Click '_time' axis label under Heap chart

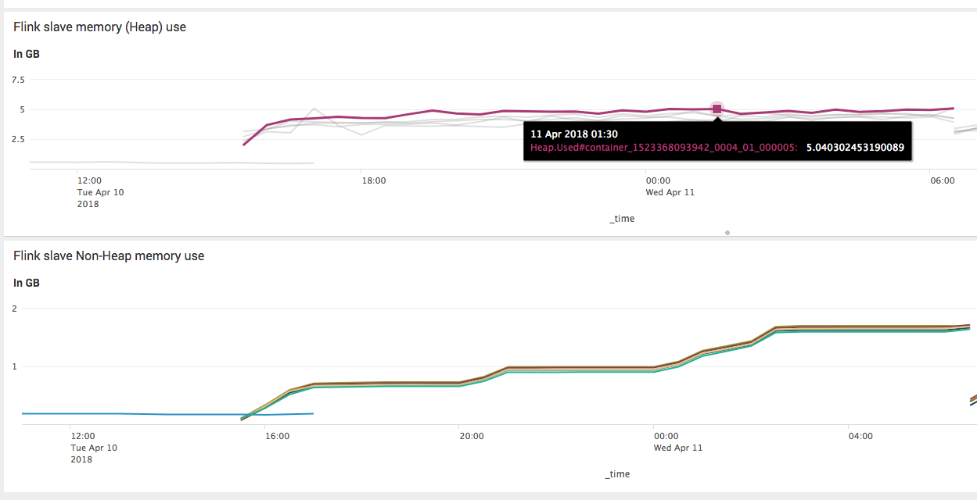pyautogui.click(x=622, y=219)
